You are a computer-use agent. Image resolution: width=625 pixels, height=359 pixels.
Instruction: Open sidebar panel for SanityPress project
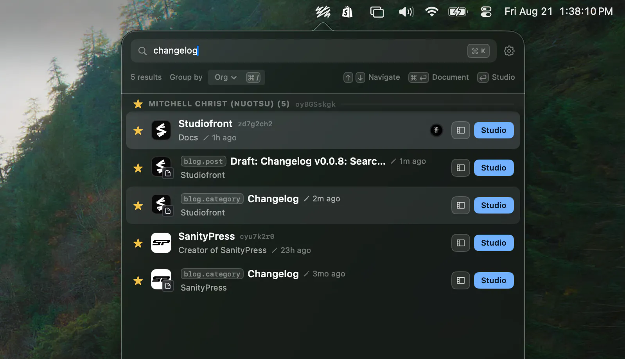[x=461, y=243]
